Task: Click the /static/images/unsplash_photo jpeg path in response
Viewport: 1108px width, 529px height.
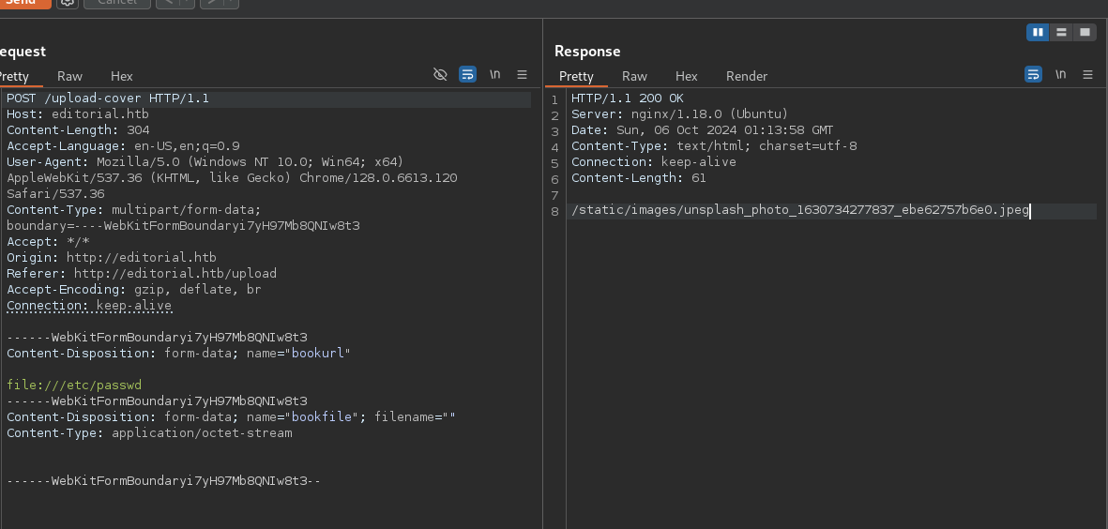Action: coord(800,210)
